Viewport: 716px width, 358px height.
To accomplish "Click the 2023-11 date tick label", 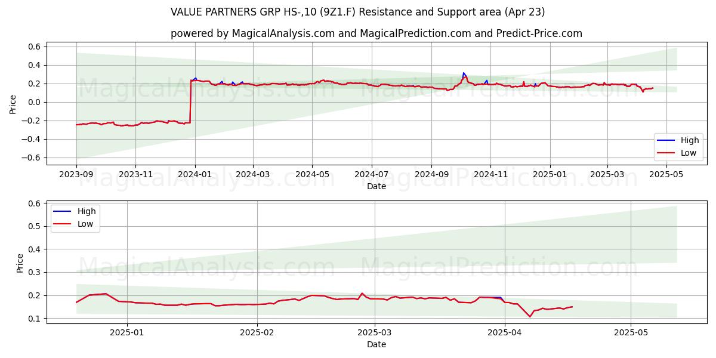I will pos(135,175).
